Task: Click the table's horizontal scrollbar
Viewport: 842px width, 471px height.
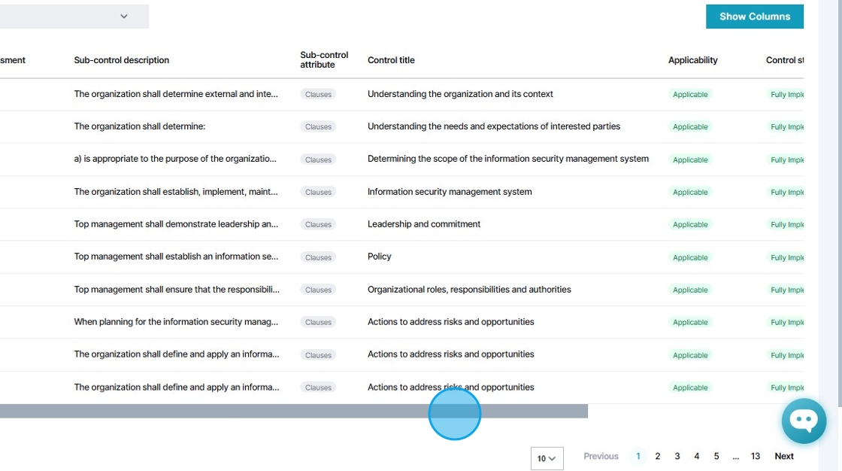Action: tap(294, 412)
